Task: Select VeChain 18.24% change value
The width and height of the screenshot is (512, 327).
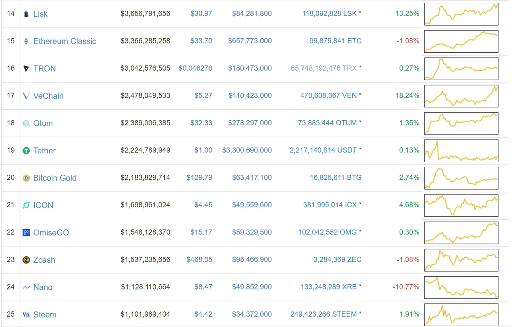Action: tap(407, 95)
